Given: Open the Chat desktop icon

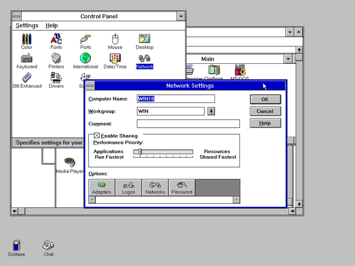Looking at the screenshot, I should point(49,246).
